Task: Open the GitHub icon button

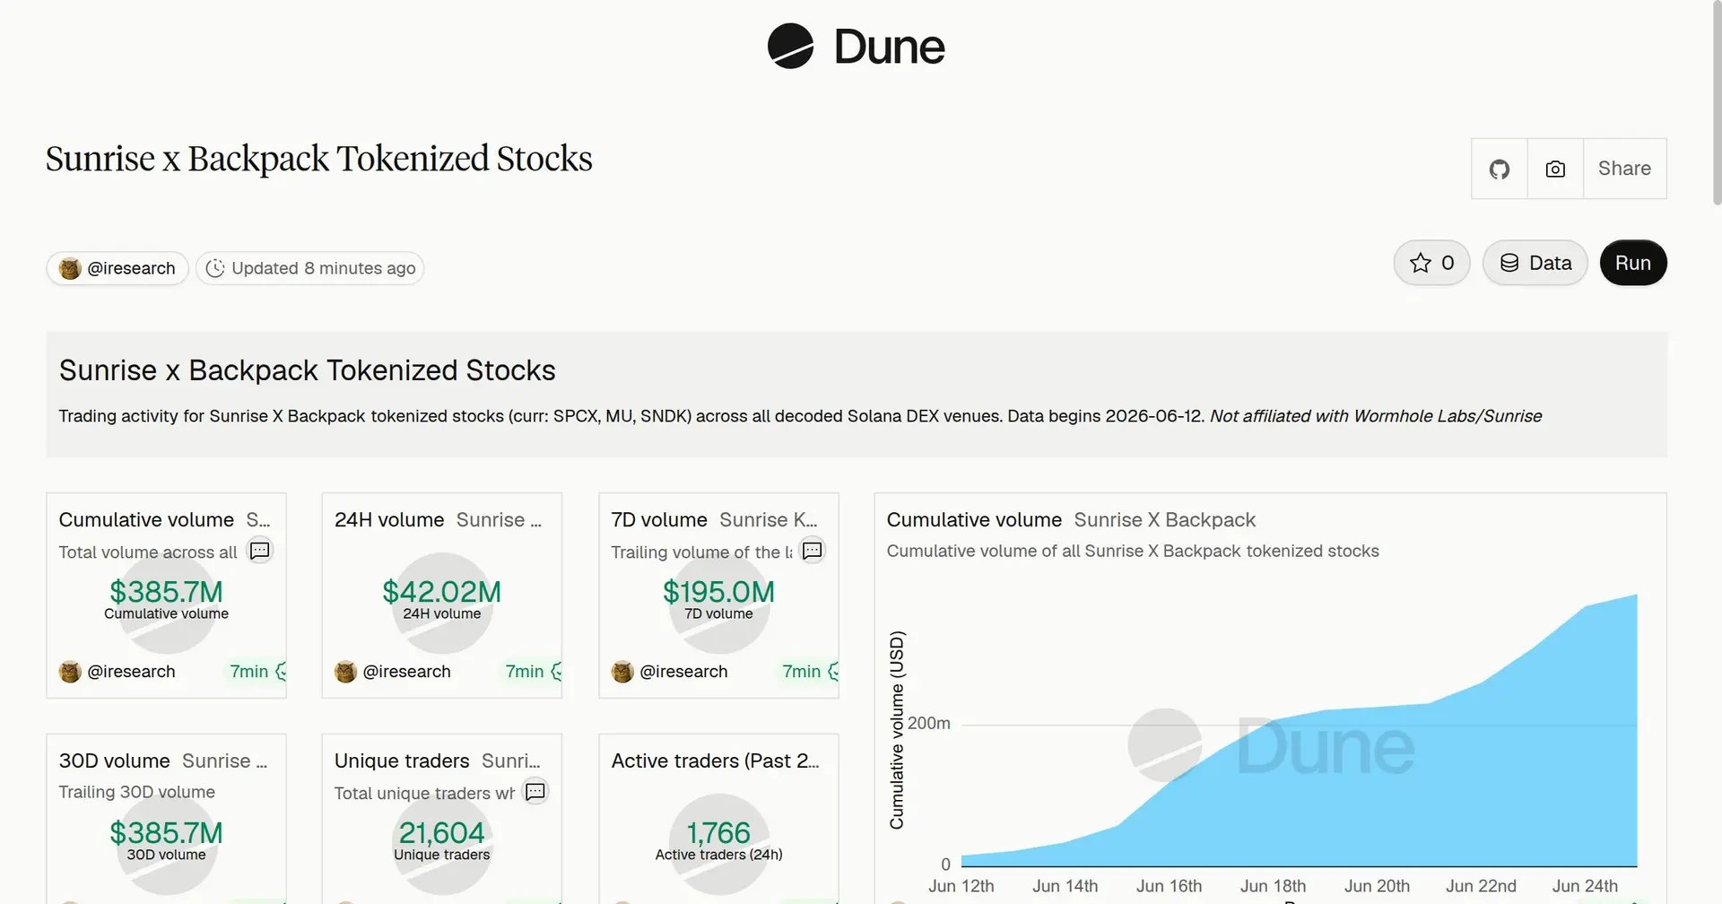Action: (x=1500, y=169)
